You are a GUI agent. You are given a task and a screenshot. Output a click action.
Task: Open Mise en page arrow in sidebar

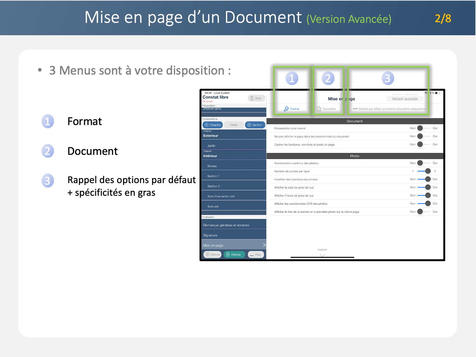(x=264, y=245)
